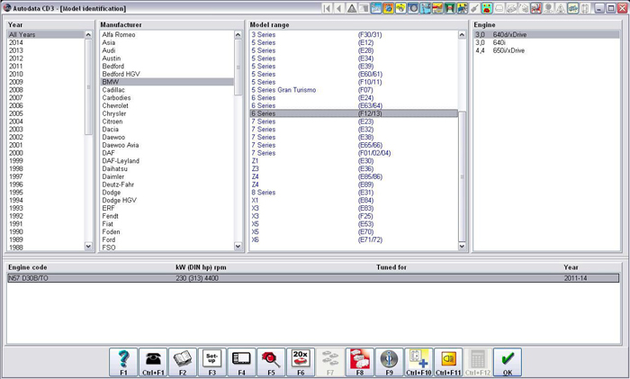
Task: Select 6 Series (F12/13) model row
Action: [x=354, y=113]
